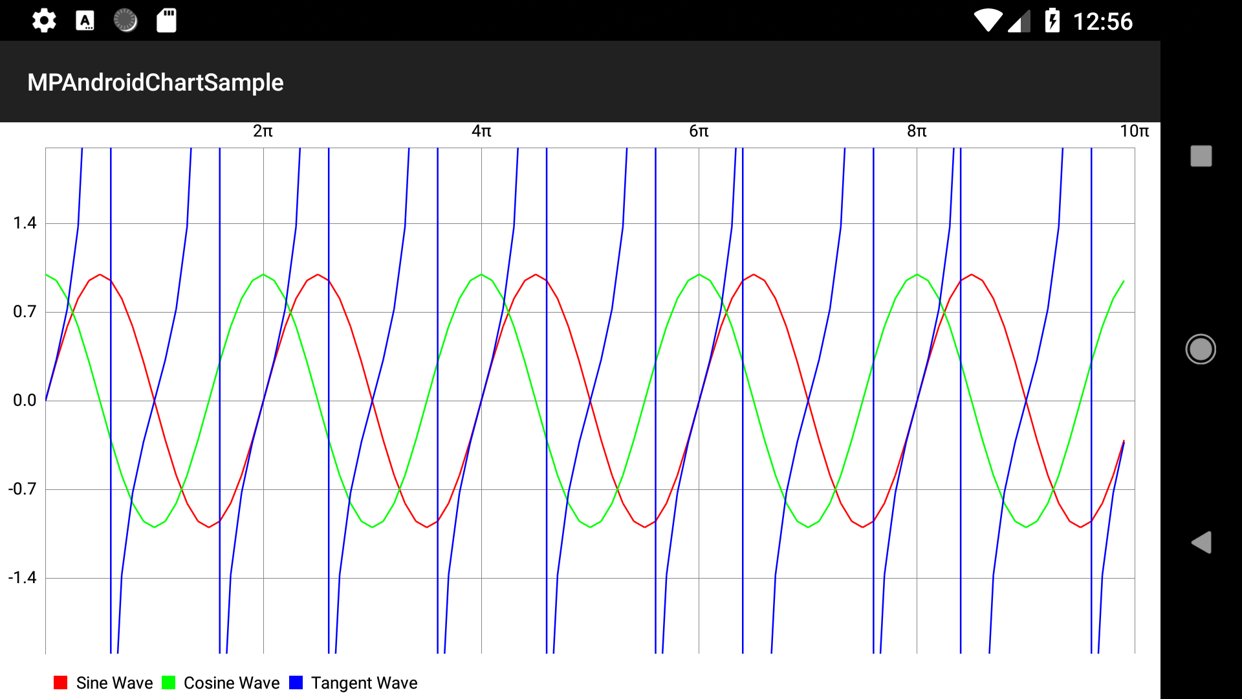Open the settings gear icon in status bar
Viewport: 1242px width, 699px height.
point(43,20)
